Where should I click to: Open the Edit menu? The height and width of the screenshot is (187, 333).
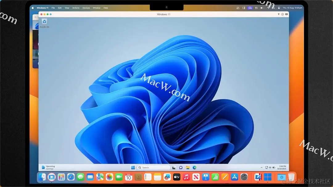[60, 8]
